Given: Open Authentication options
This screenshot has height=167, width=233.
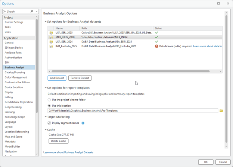Looking at the screenshot, I should (13, 58).
